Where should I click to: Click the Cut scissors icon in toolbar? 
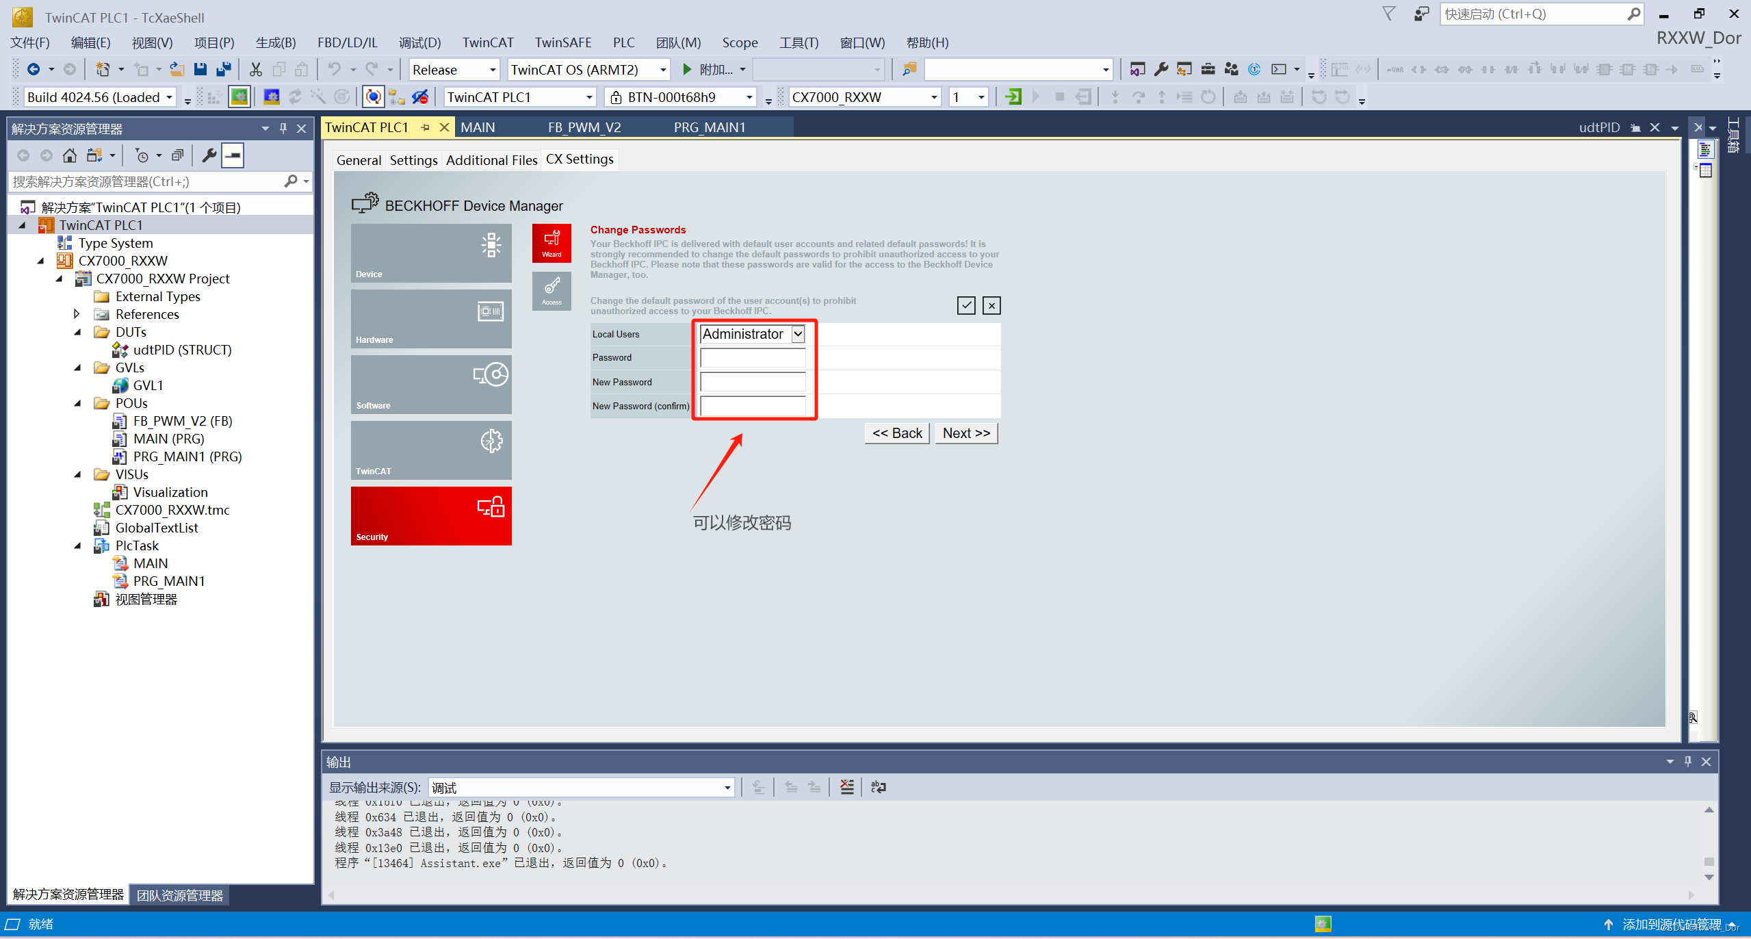coord(255,69)
